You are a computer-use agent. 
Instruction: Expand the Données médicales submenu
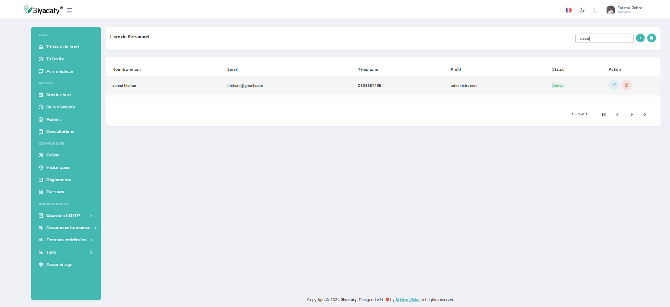point(66,240)
